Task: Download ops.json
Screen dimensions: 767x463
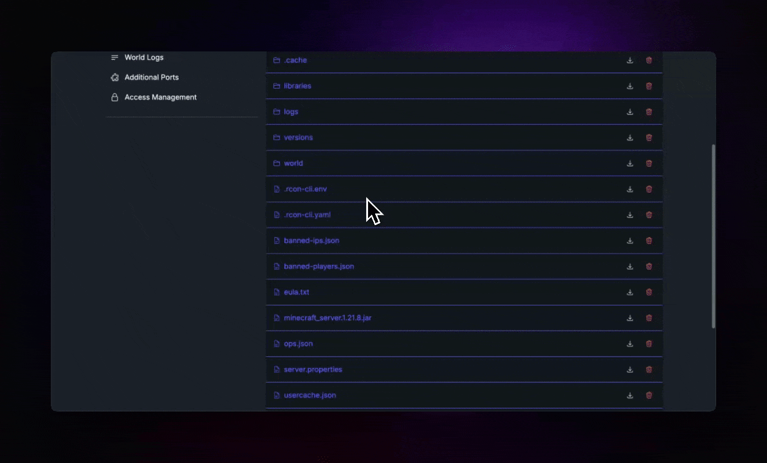Action: 630,343
